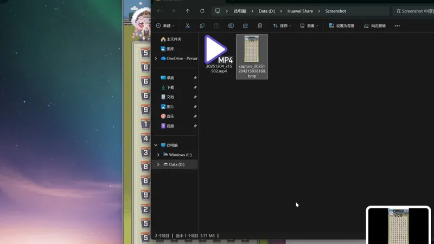Open 主文件夹 (Home) in sidebar
This screenshot has width=434, height=244.
(x=171, y=39)
